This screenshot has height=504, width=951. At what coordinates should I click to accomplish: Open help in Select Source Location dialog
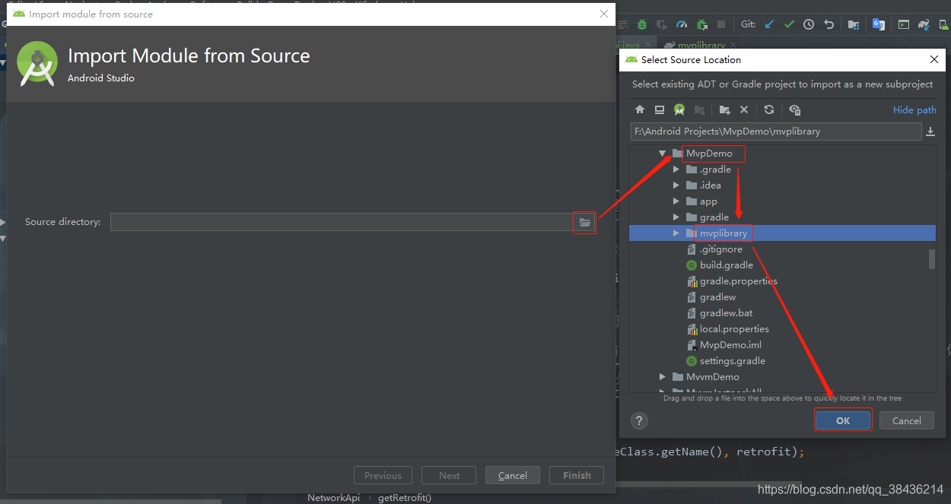pos(639,420)
